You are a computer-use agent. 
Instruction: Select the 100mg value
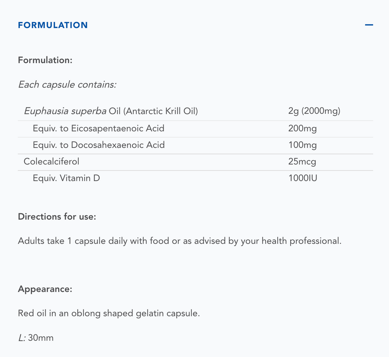point(302,145)
